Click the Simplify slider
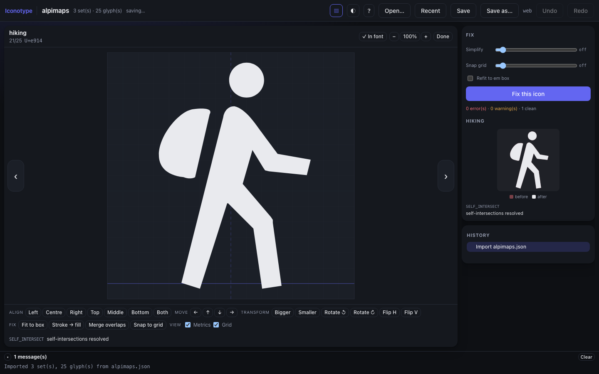 536,50
